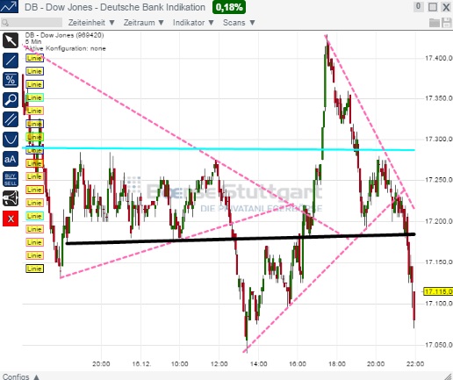Click the search magnifier icon in search box
The height and width of the screenshot is (380, 453).
coord(5,23)
